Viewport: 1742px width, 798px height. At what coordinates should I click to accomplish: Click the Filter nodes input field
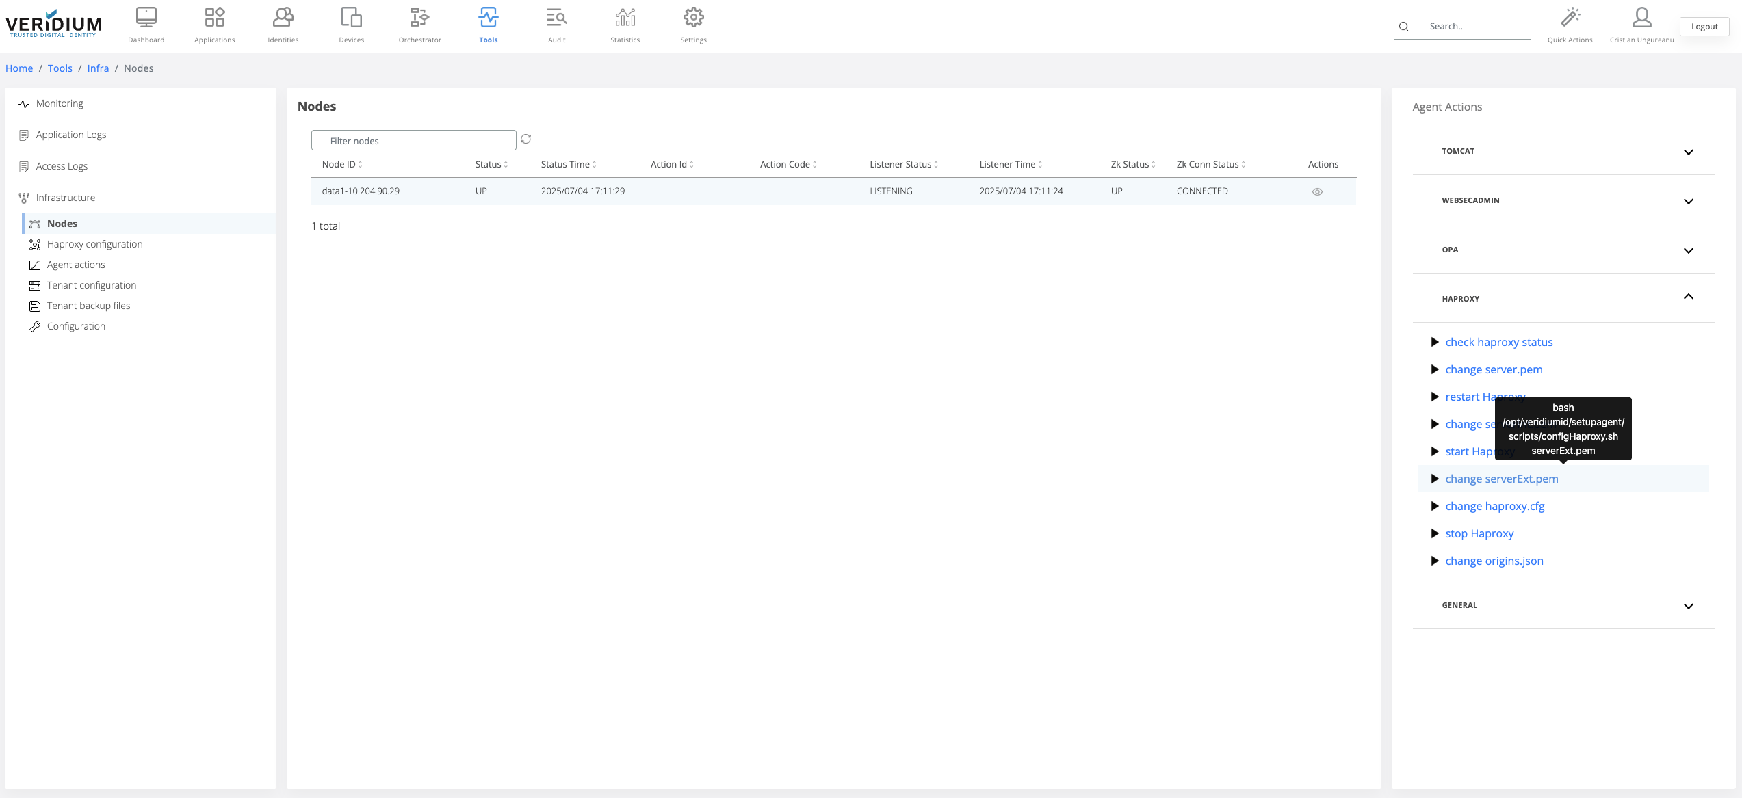click(413, 141)
